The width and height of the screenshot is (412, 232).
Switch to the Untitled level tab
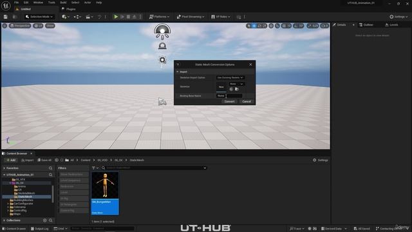pos(26,9)
